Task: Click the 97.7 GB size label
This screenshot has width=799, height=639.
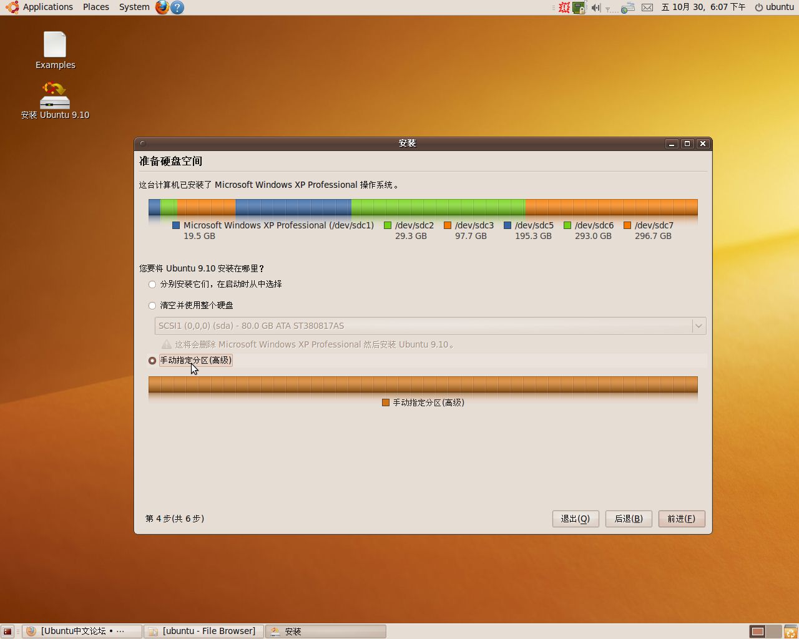Action: pos(471,237)
